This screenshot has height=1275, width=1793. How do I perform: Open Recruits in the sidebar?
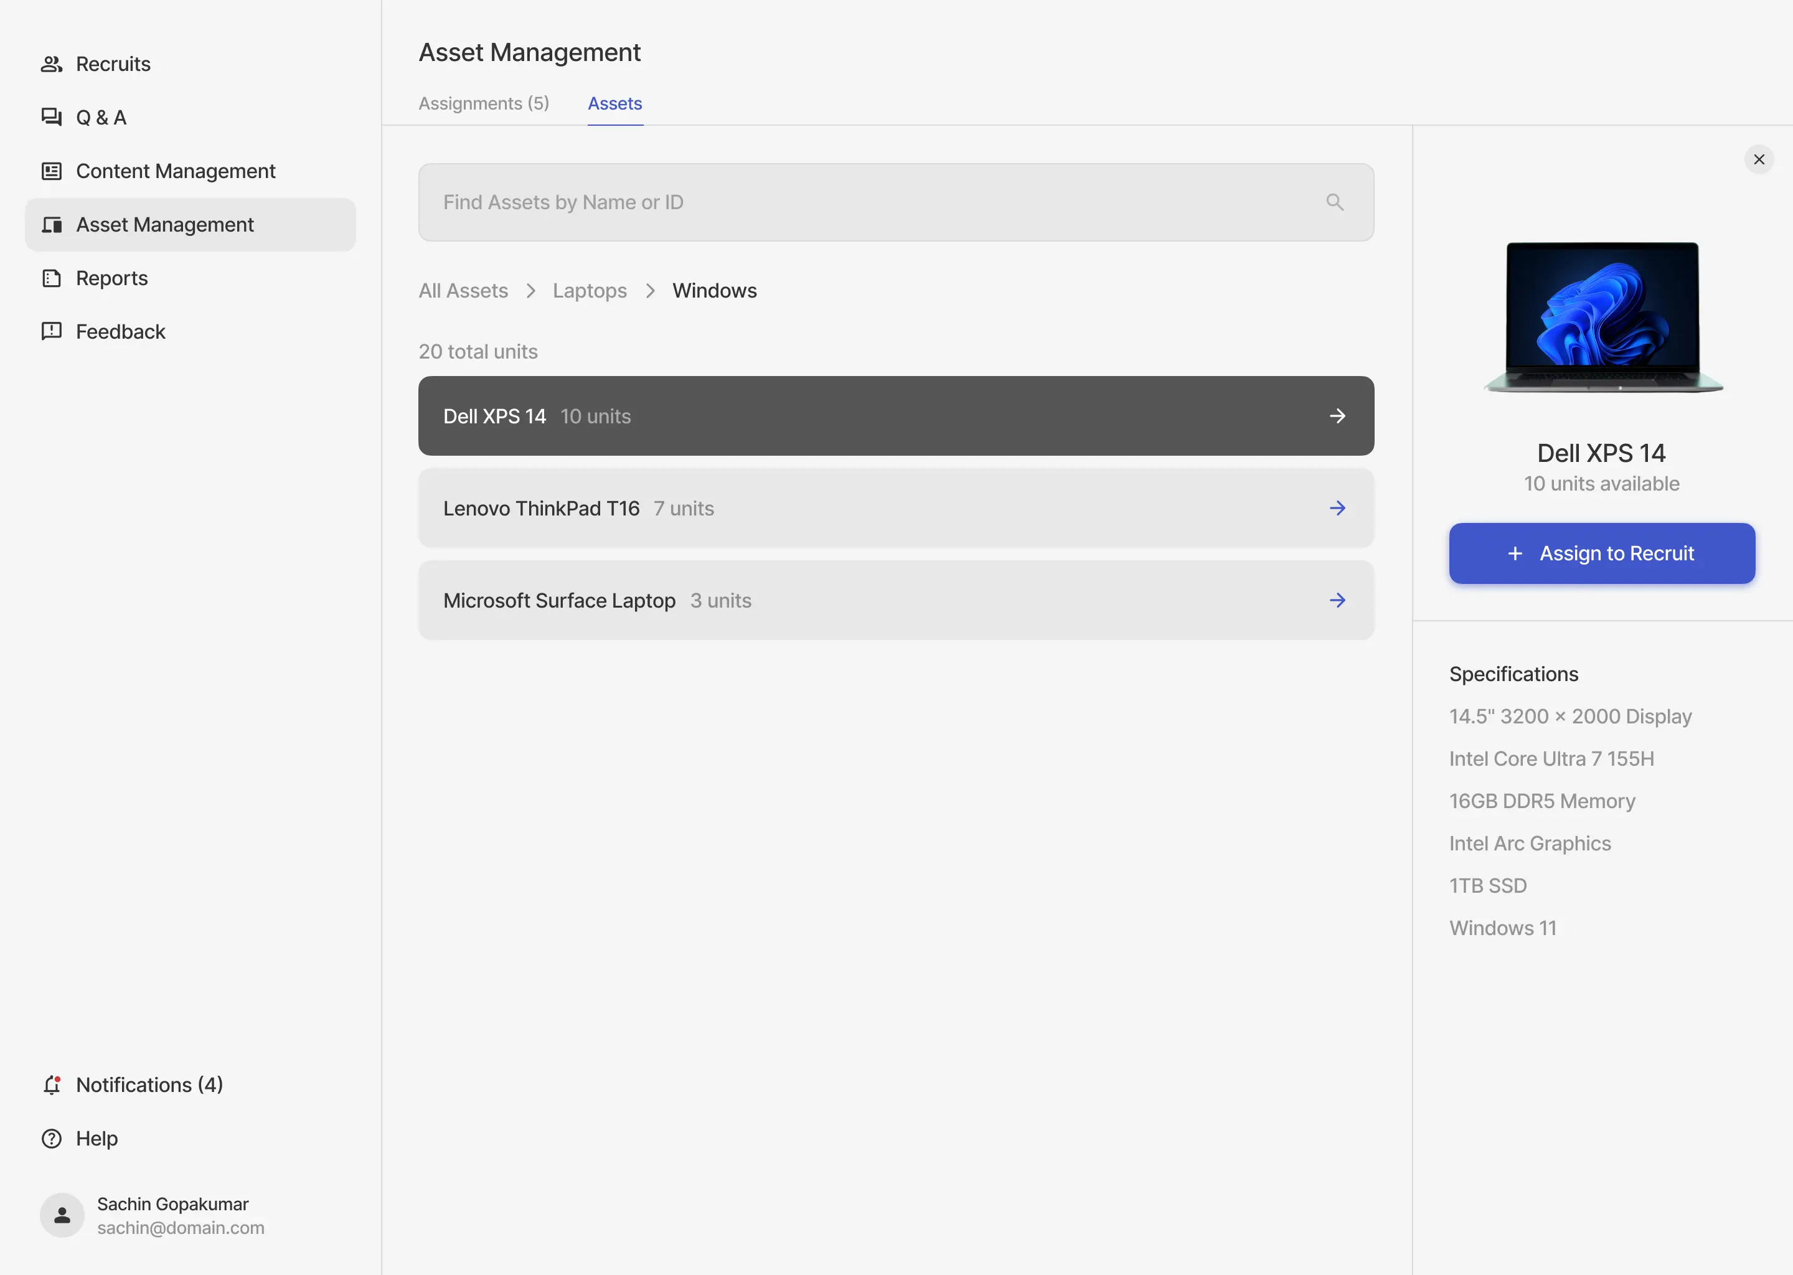pyautogui.click(x=191, y=64)
